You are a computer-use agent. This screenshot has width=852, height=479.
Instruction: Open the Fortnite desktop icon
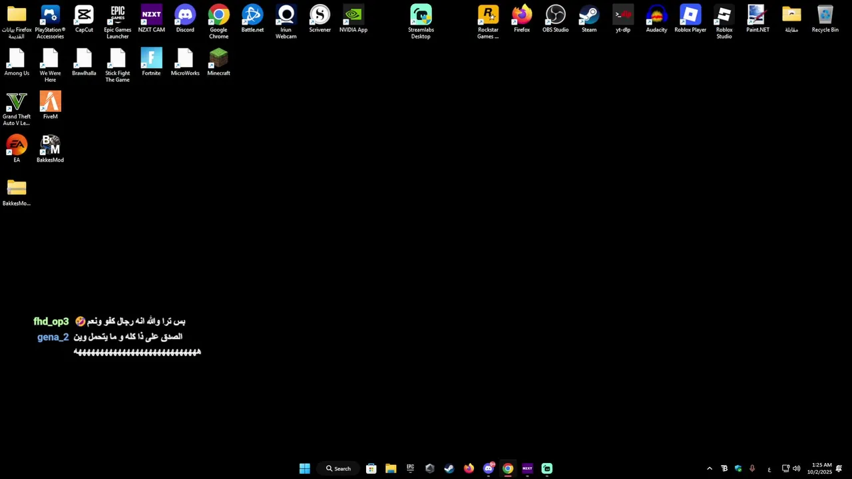[151, 63]
